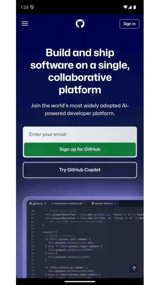Tap the battery status icon
This screenshot has height=285, width=160.
[134, 7]
